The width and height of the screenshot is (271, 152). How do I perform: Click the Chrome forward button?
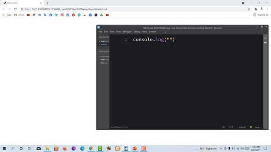[9, 9]
